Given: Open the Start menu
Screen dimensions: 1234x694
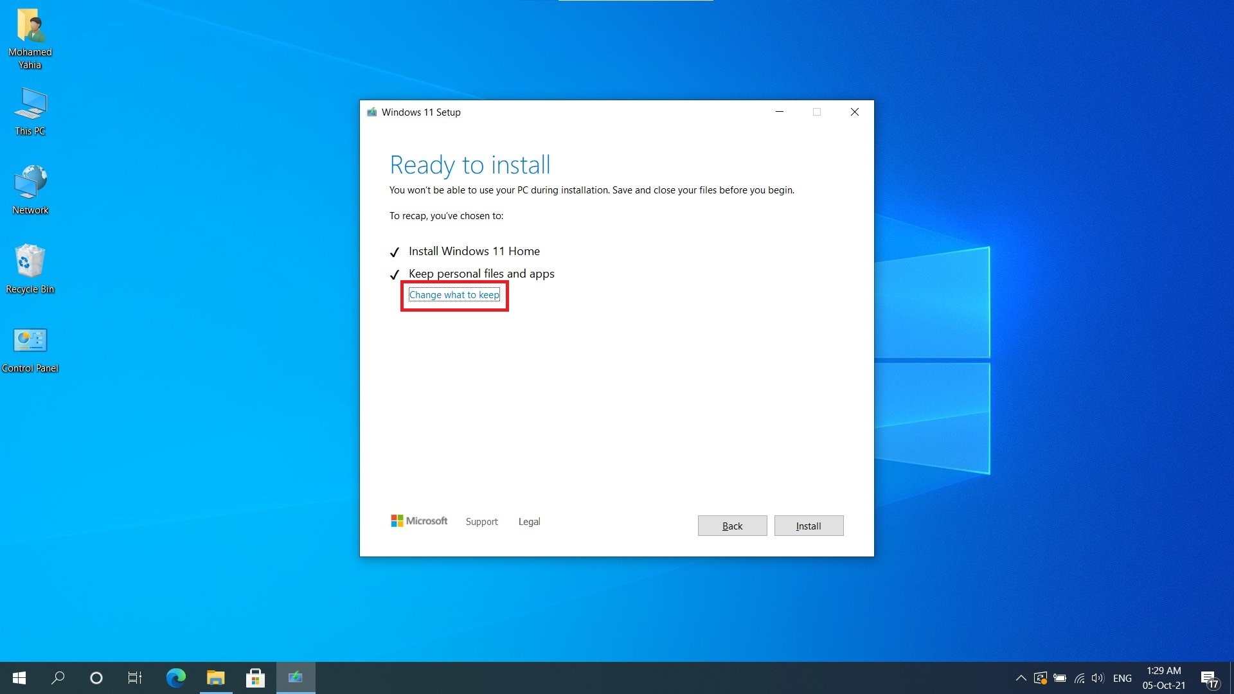Looking at the screenshot, I should 19,677.
